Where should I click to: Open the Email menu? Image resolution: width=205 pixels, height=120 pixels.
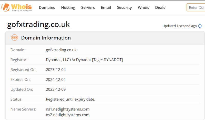(x=106, y=8)
